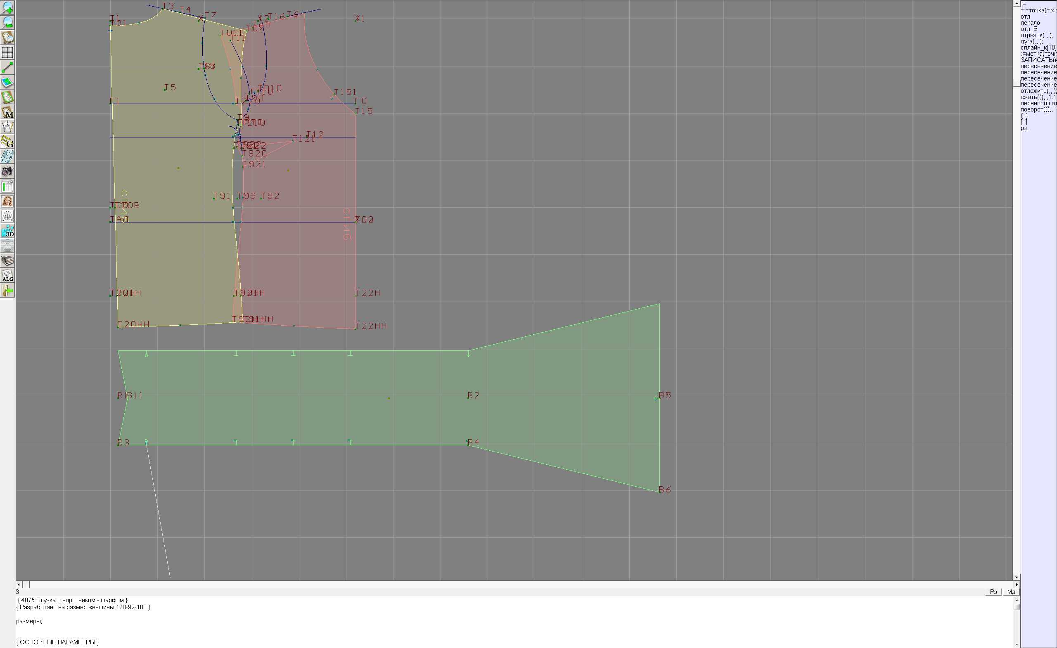Viewport: 1057px width, 648px height.
Task: Click horizontal scrollbar left arrow
Action: point(19,584)
